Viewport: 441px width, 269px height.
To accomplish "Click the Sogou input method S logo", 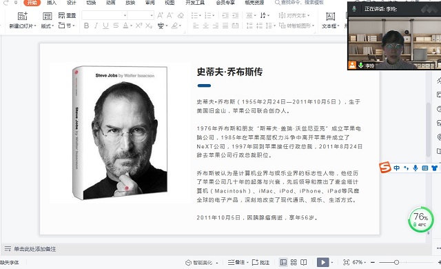I will pyautogui.click(x=385, y=168).
